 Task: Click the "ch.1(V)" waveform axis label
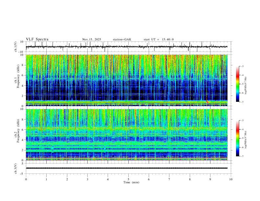pyautogui.click(x=16, y=47)
